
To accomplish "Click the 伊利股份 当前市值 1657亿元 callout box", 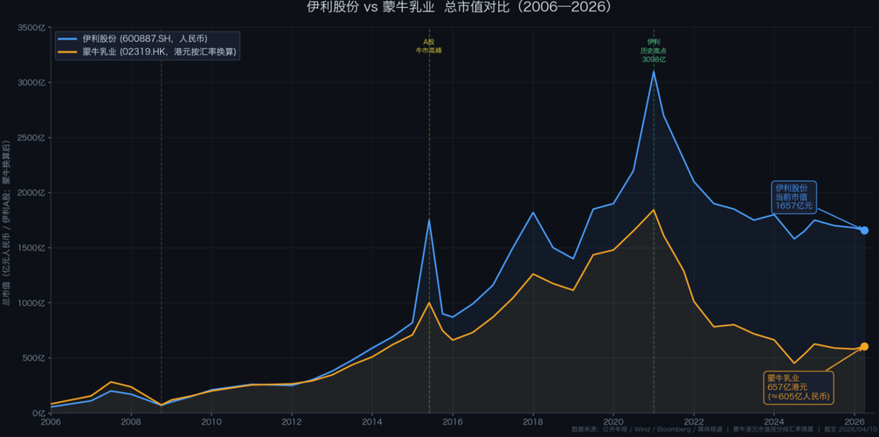I will pyautogui.click(x=793, y=198).
